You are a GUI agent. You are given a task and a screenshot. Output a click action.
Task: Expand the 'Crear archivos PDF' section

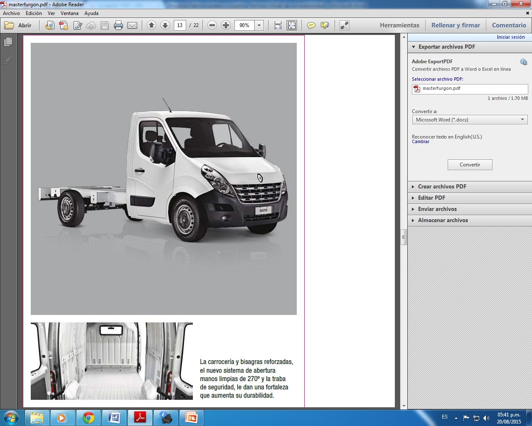442,186
